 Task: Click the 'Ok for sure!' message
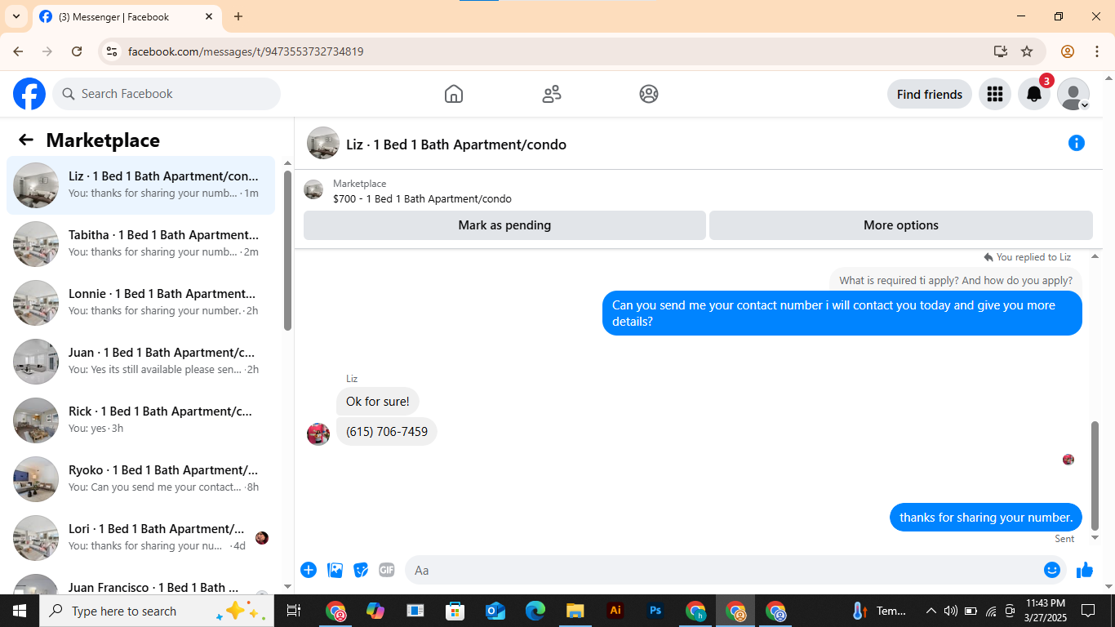(378, 402)
